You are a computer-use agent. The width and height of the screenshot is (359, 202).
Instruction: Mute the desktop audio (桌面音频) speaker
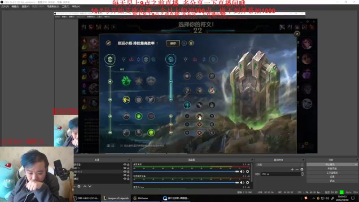tap(242, 171)
